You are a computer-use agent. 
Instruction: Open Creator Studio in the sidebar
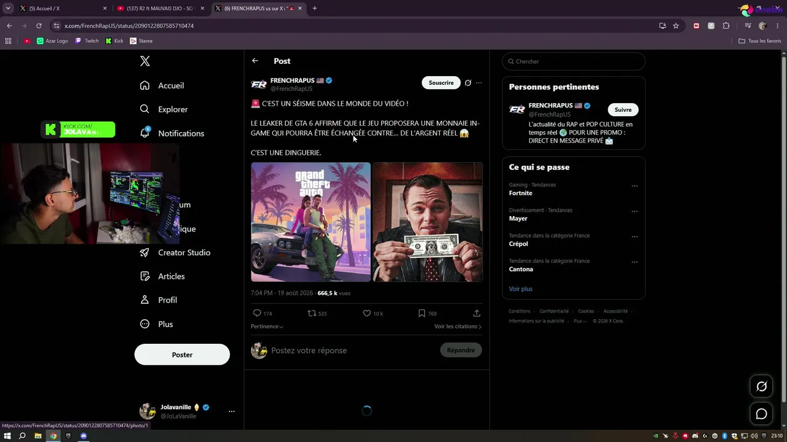[175, 252]
